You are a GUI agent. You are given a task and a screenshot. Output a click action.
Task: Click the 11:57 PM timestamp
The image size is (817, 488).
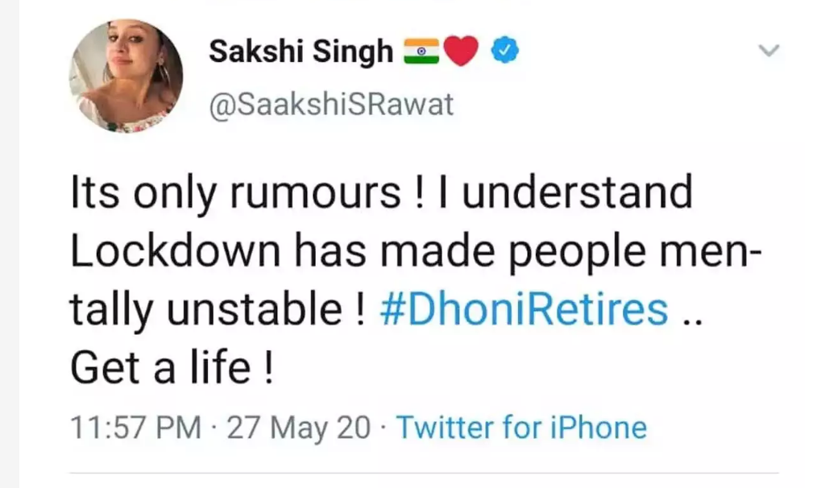135,427
